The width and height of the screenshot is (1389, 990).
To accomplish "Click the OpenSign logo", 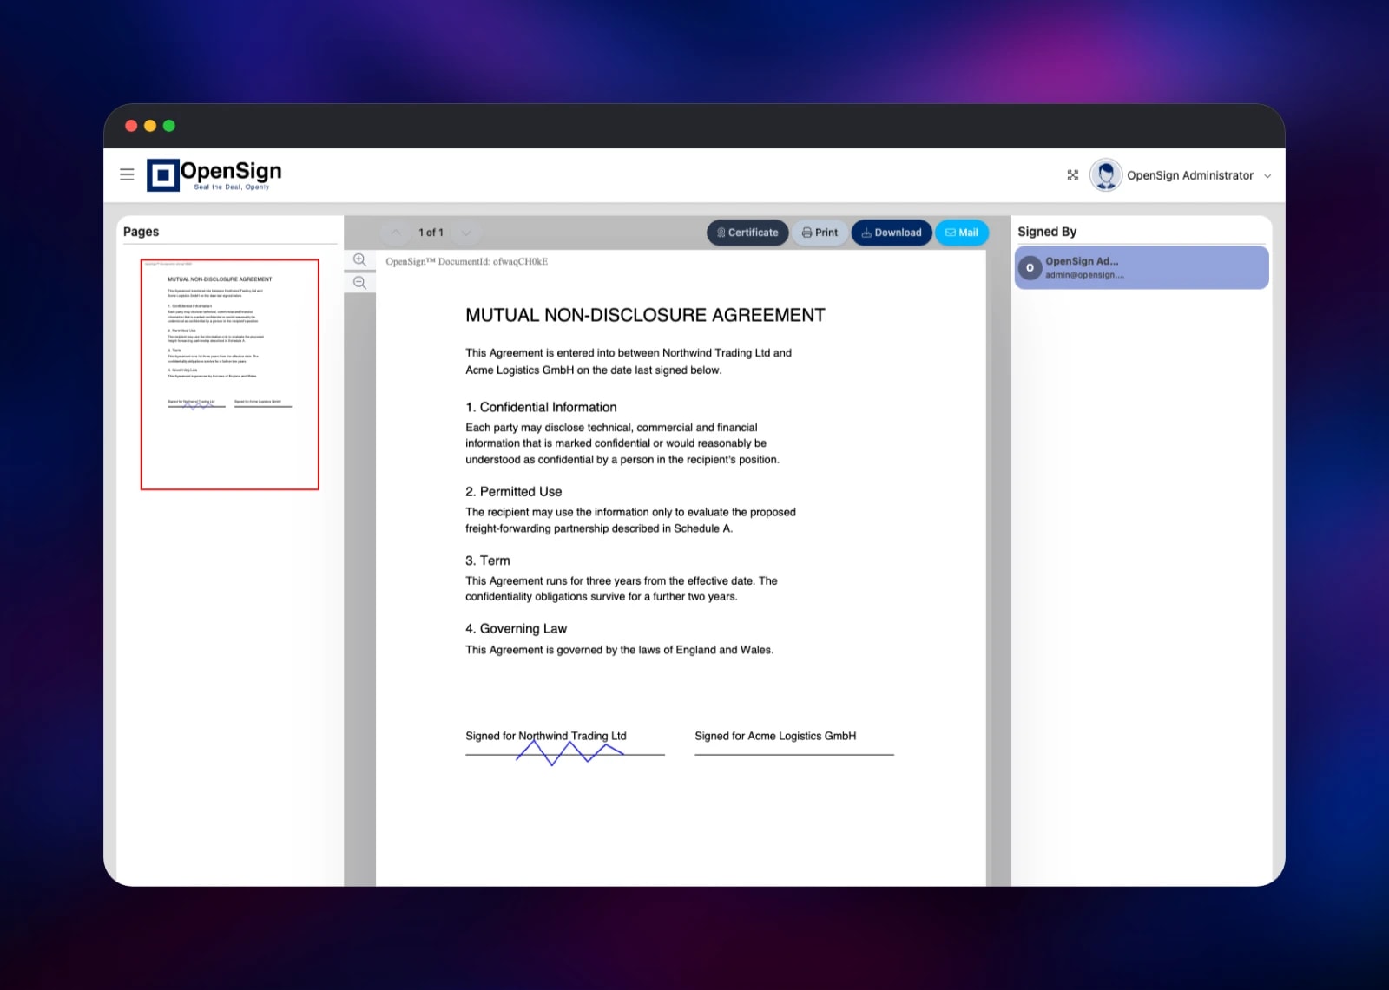I will click(x=214, y=174).
